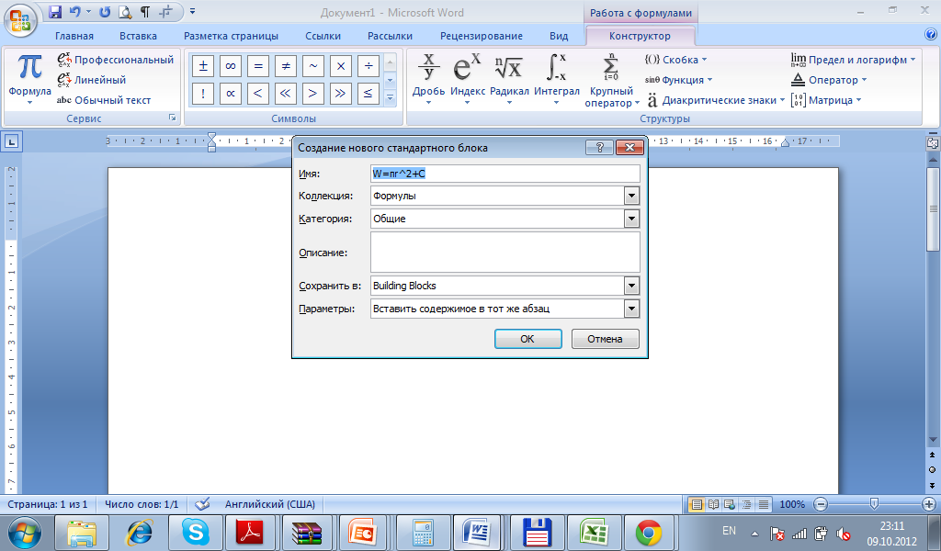Click the 100% zoom level

point(792,504)
